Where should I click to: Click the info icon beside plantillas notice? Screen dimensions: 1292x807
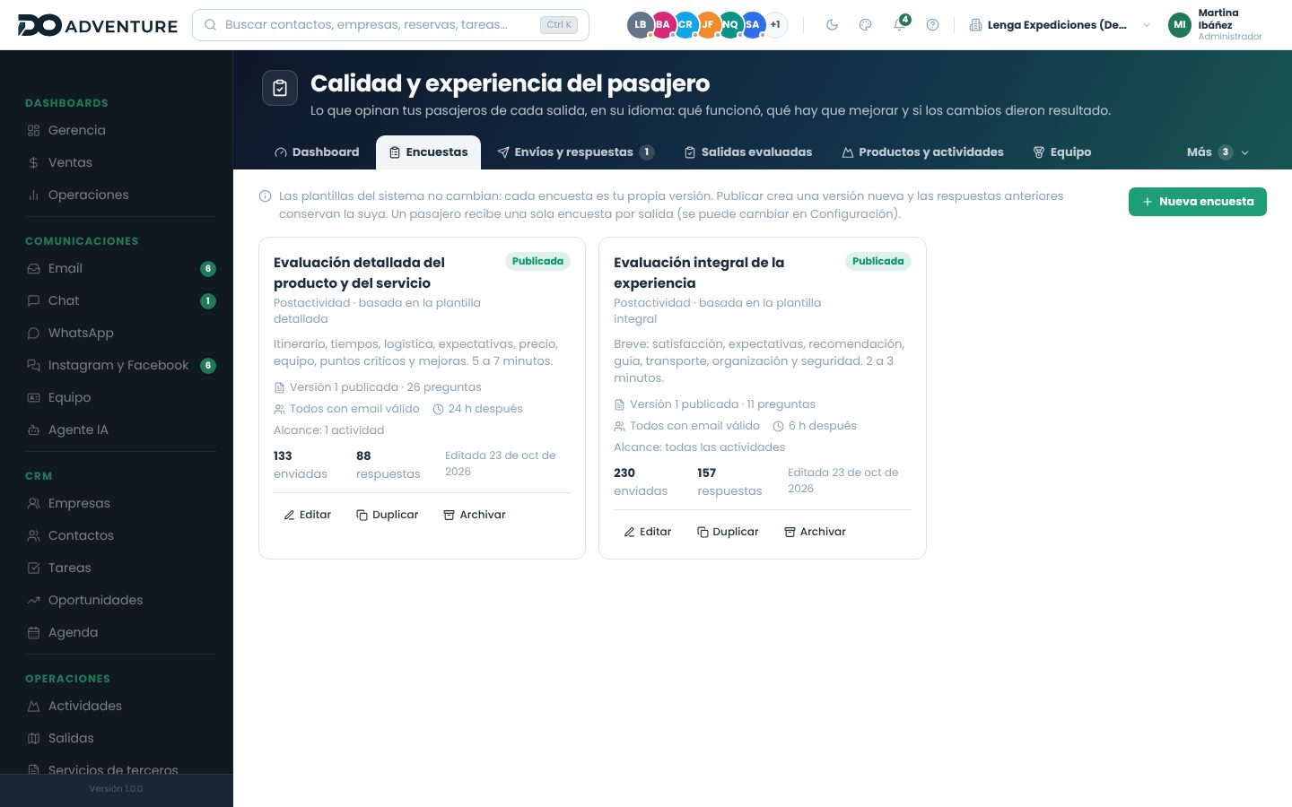266,196
